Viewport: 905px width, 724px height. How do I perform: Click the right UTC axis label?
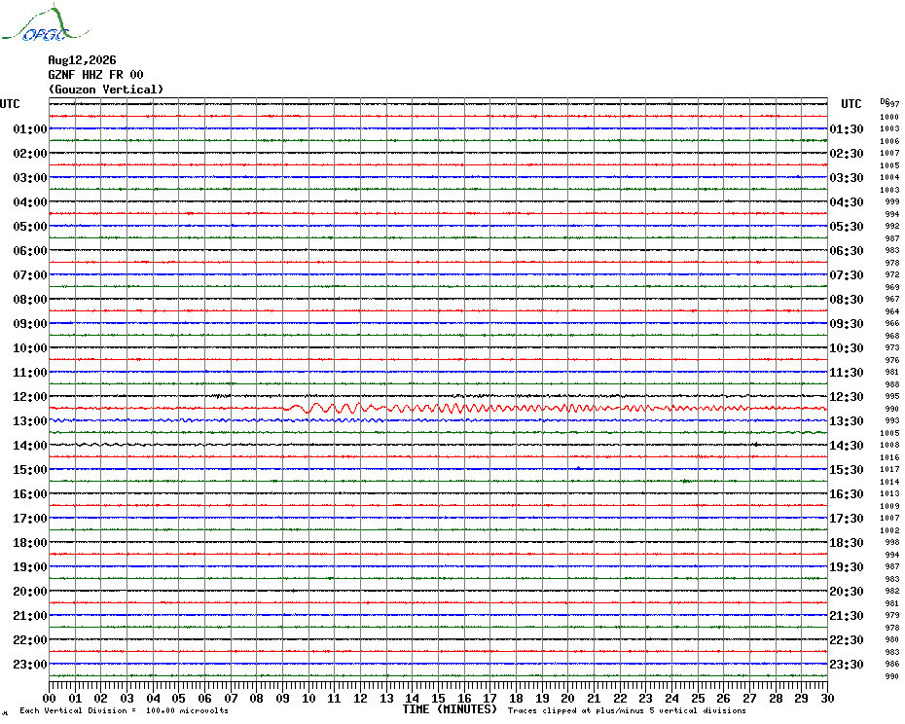tap(851, 104)
